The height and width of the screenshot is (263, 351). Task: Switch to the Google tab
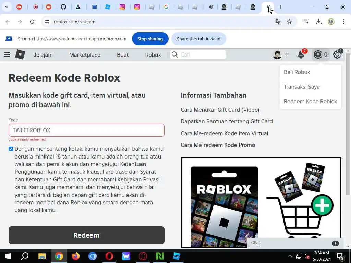click(166, 7)
